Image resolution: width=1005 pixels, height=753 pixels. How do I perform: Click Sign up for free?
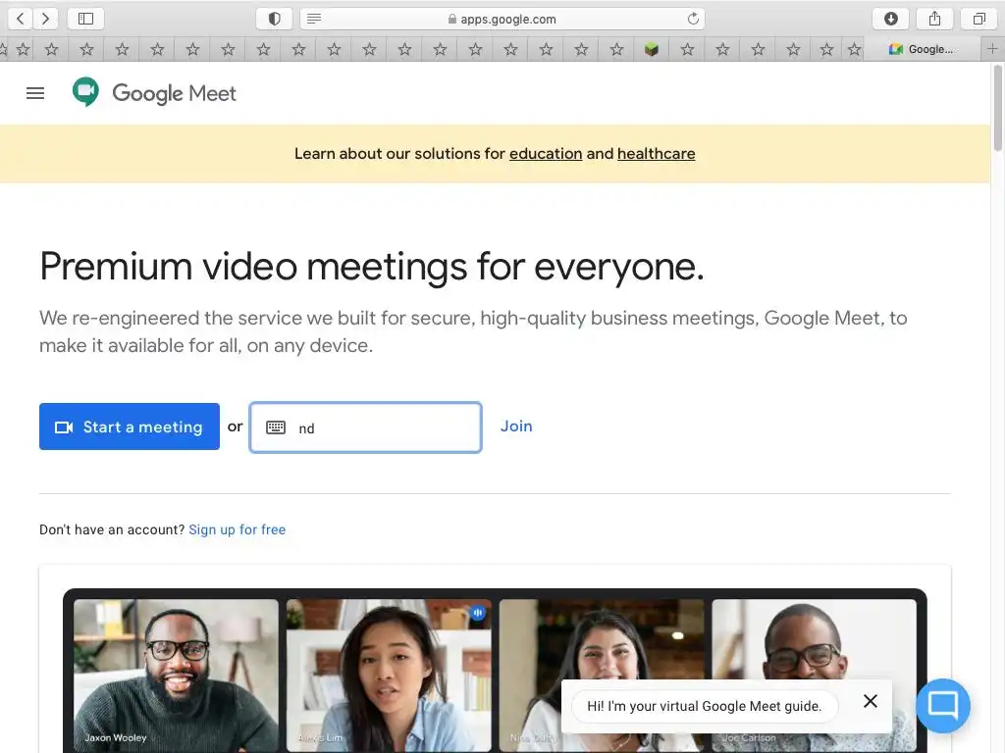(x=238, y=529)
